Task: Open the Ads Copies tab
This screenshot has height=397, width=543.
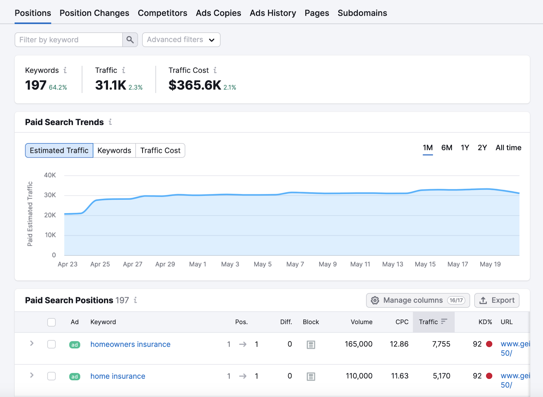Action: coord(219,13)
